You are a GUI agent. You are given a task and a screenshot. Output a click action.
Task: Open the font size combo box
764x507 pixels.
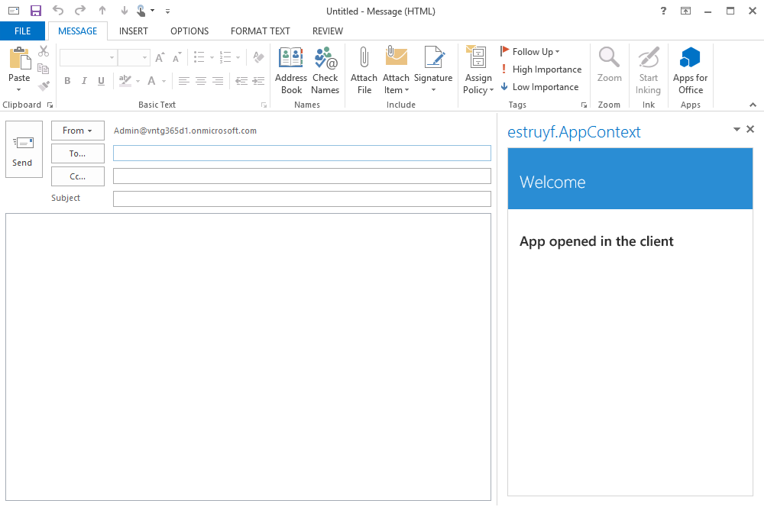[134, 57]
